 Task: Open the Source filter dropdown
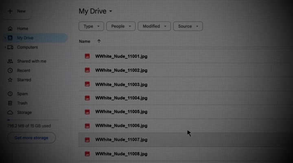[188, 26]
